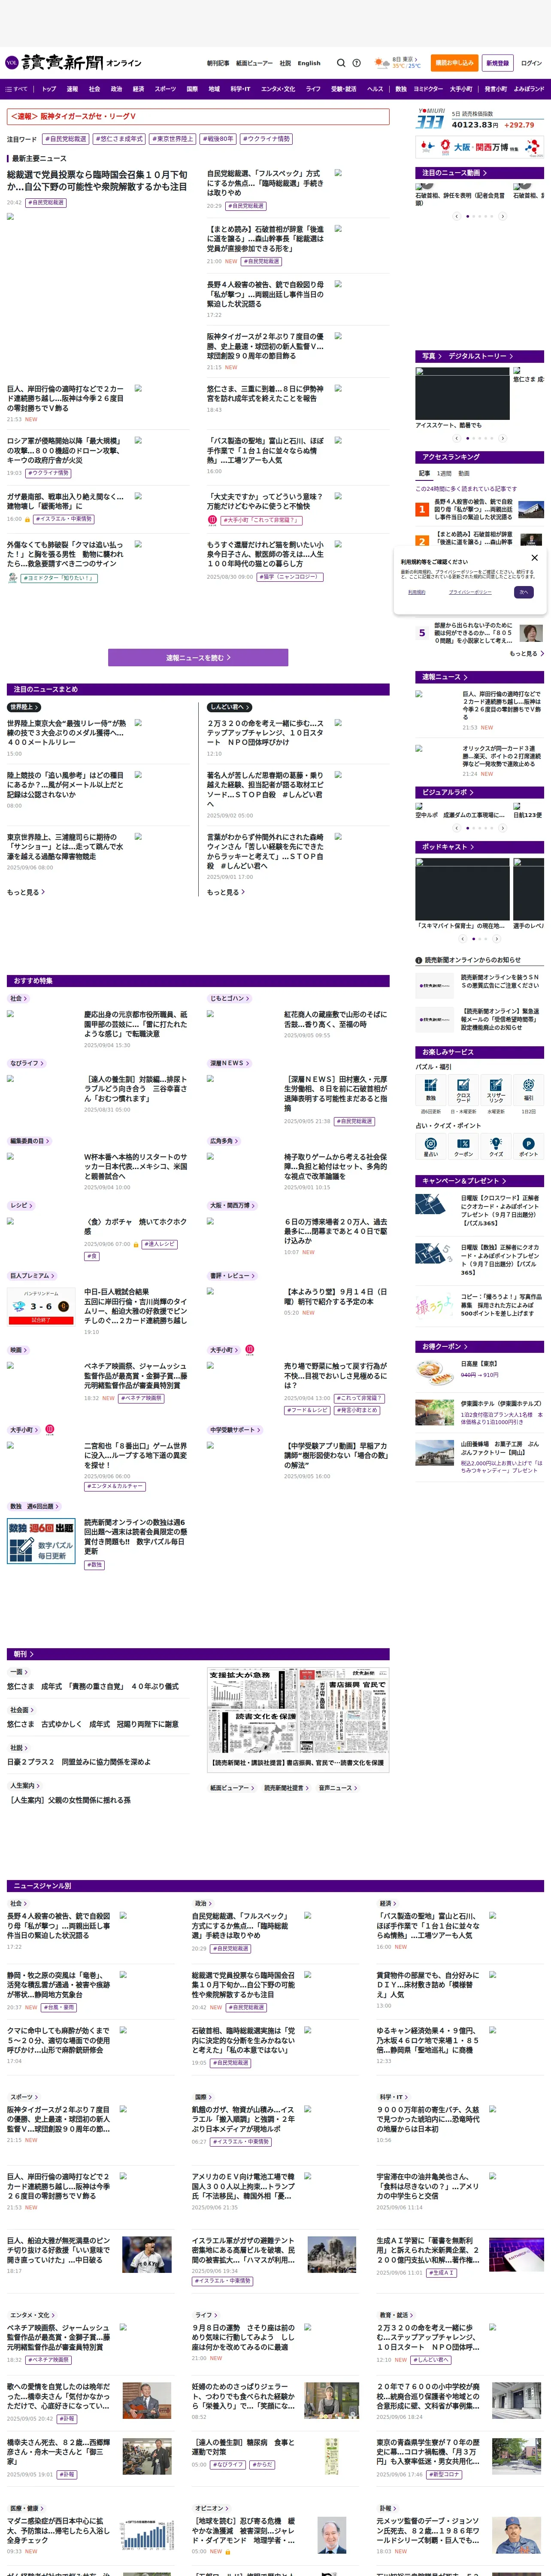The image size is (551, 2576).
Task: Select the スポーツ navigation tab
Action: pyautogui.click(x=166, y=89)
